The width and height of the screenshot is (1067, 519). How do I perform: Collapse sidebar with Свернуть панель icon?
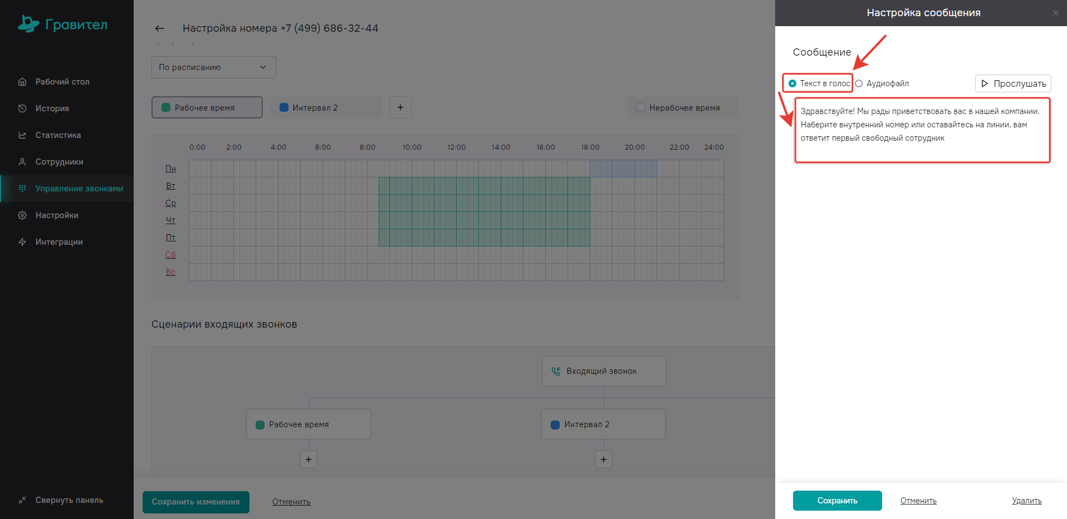click(x=22, y=500)
